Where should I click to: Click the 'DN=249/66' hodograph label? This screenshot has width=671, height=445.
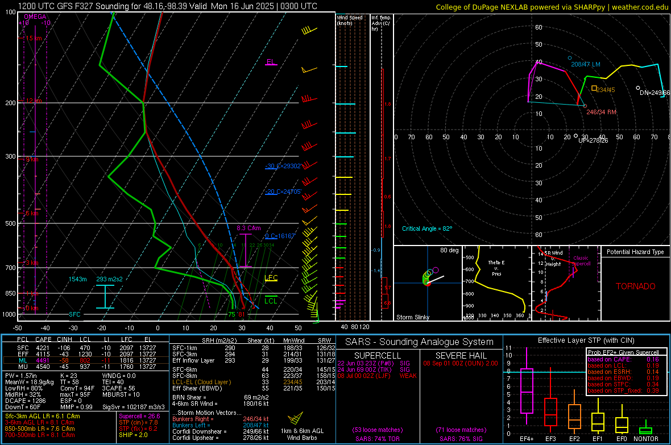click(655, 93)
